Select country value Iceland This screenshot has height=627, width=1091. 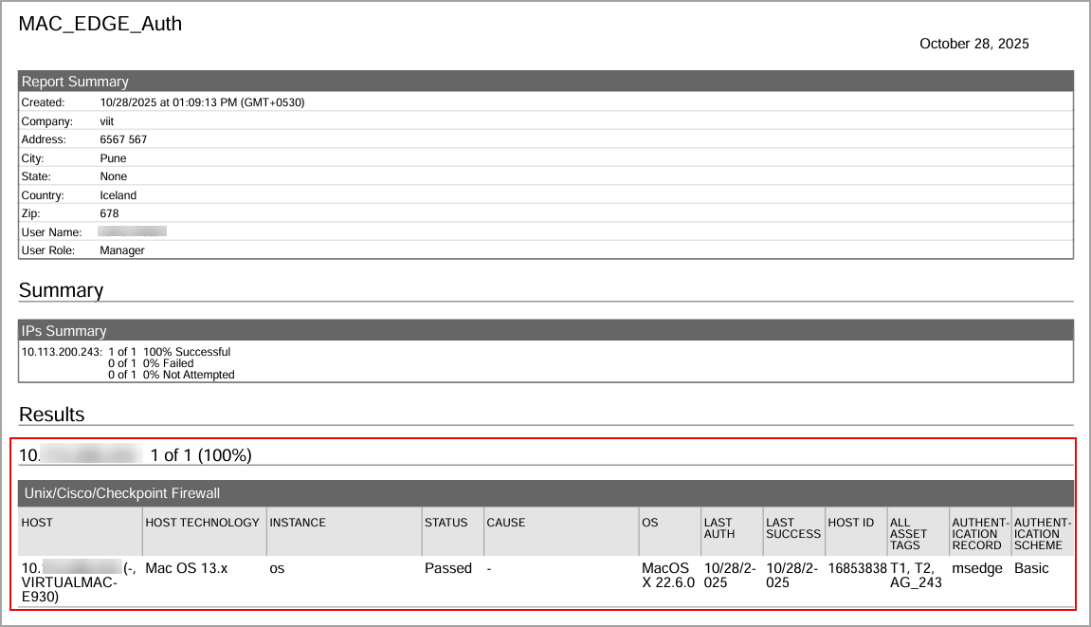118,195
